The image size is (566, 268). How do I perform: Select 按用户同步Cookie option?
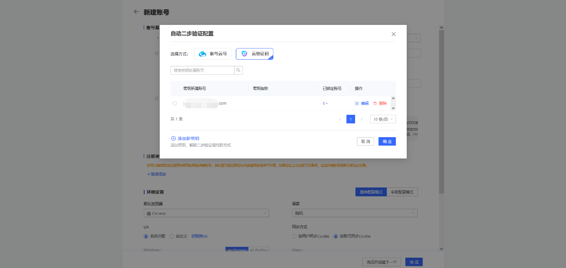point(295,236)
